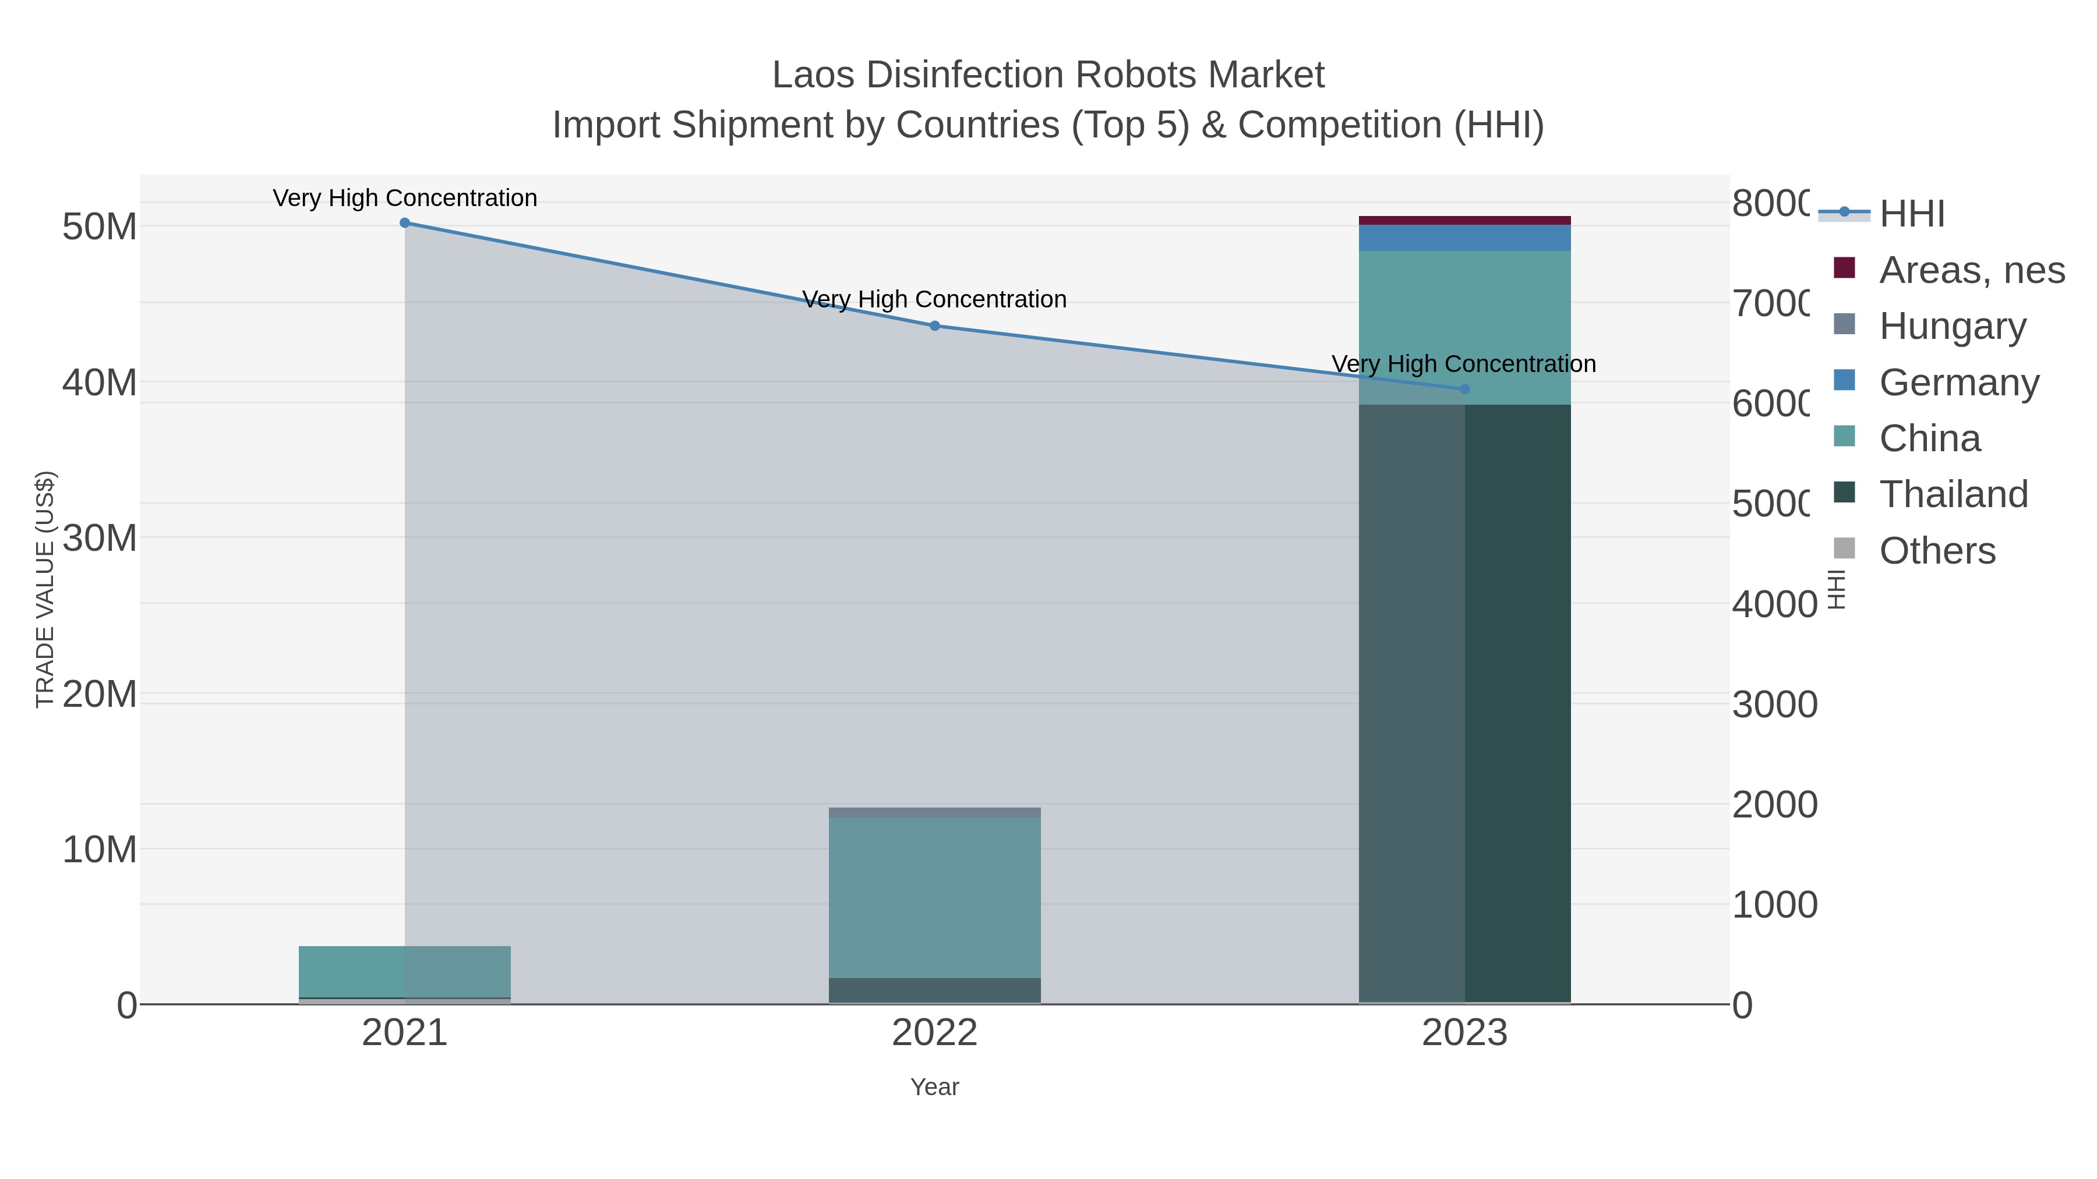Click the 4000 HHI axis tick label

(x=1775, y=604)
